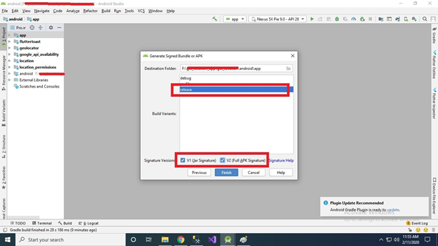
Task: Click the project panel settings gear icon
Action: pos(51,28)
